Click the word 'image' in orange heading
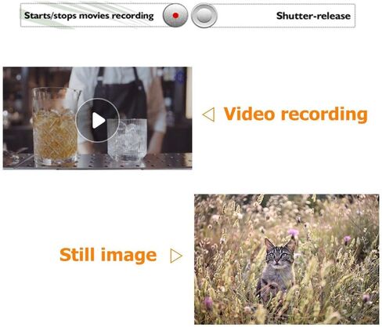The height and width of the screenshot is (327, 382). click(x=128, y=256)
